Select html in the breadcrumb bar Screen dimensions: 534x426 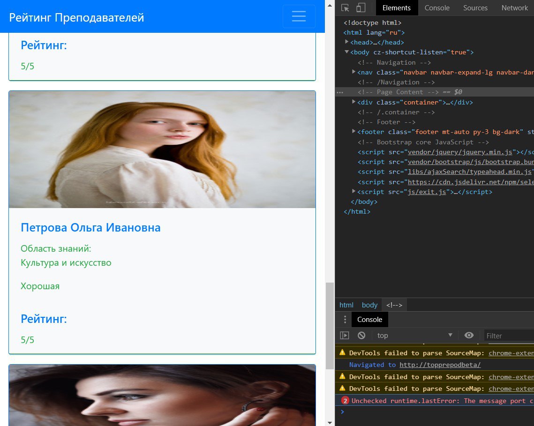click(x=346, y=305)
